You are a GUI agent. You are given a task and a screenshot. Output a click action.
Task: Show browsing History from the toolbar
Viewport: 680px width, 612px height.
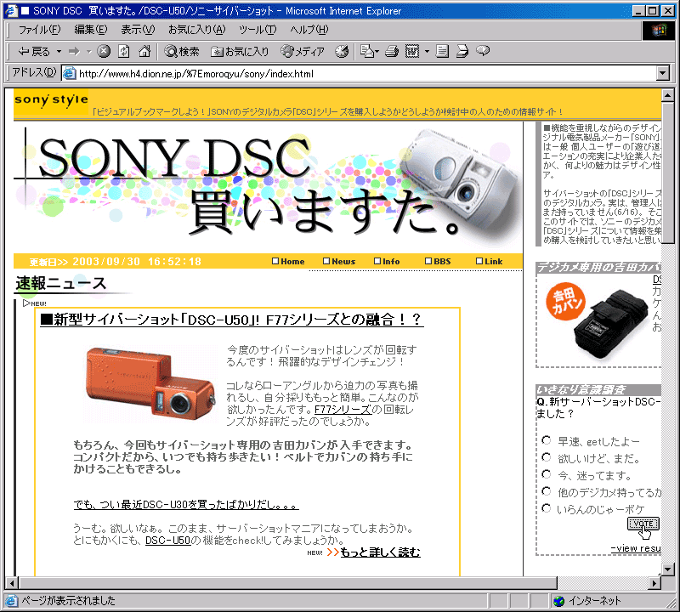click(342, 52)
